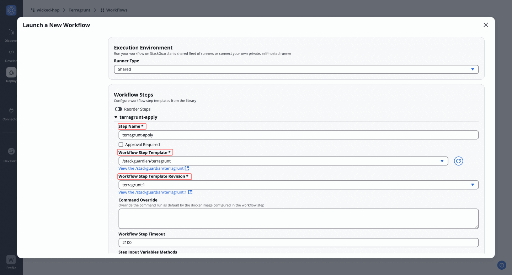The image size is (512, 275).
Task: Open the Dev Portal sidebar icon
Action: pos(11,151)
